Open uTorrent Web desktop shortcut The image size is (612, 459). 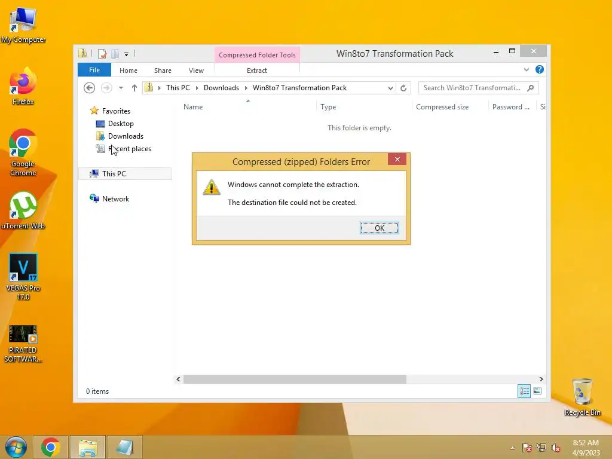pos(23,210)
